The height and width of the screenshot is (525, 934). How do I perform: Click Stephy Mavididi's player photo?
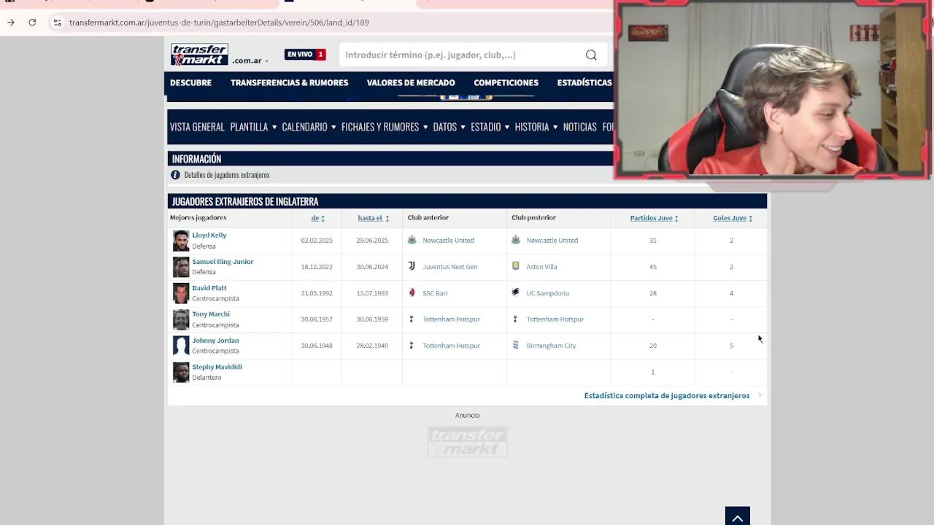[181, 372]
